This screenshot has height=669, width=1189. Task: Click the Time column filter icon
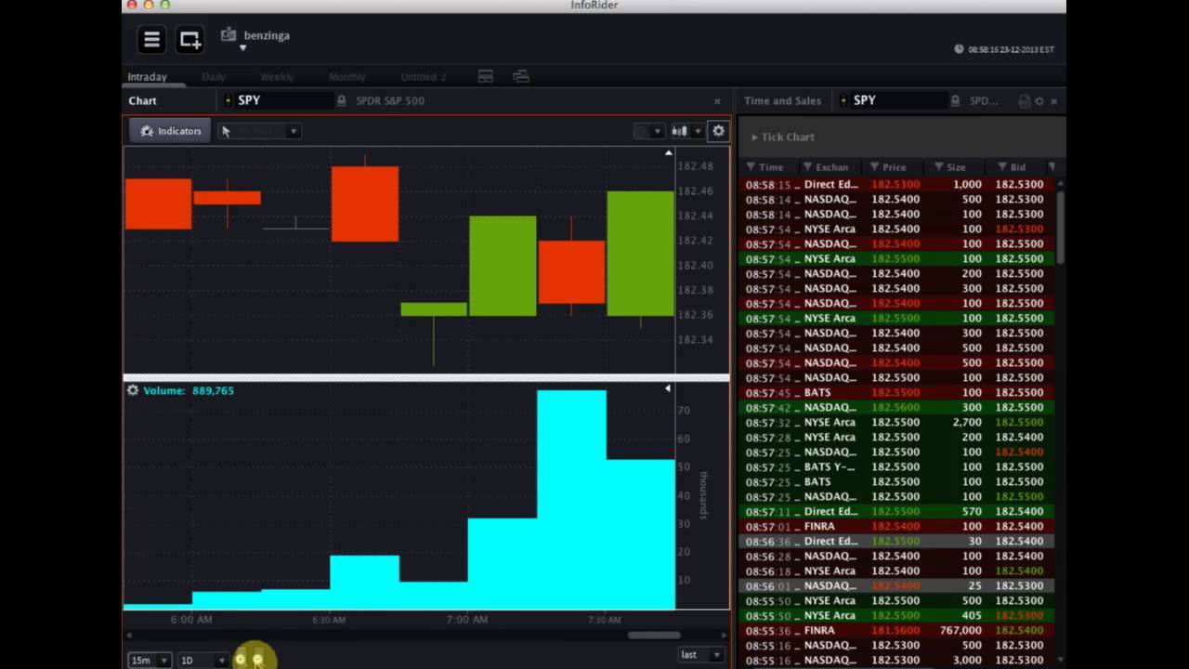click(x=751, y=167)
